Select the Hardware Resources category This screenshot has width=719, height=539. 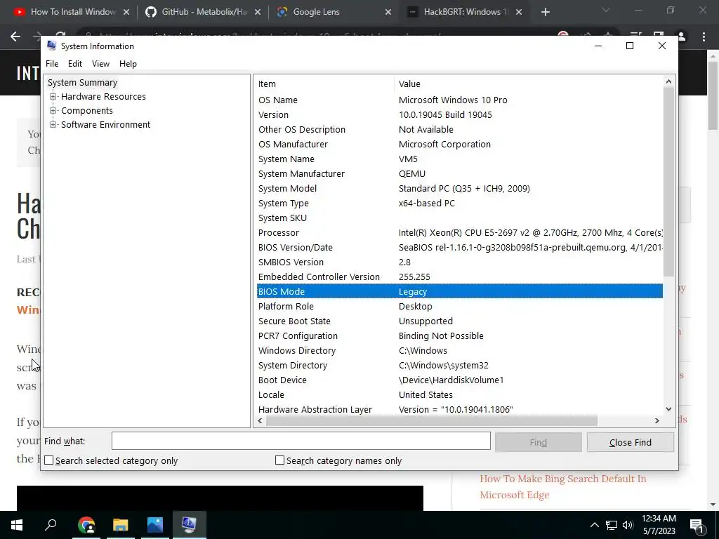pos(103,97)
